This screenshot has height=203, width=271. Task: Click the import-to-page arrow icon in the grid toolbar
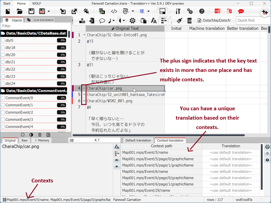coord(92,21)
